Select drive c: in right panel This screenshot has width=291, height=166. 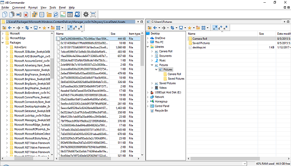[215, 28]
